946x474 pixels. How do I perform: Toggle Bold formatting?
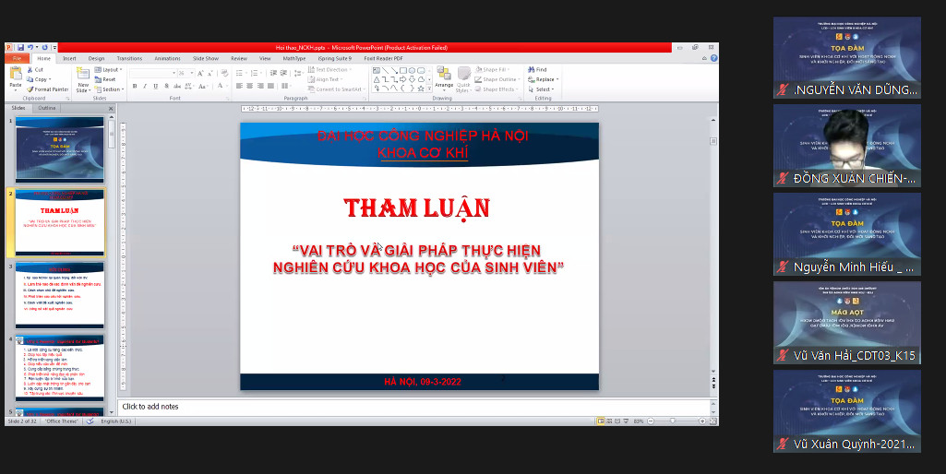coord(134,86)
